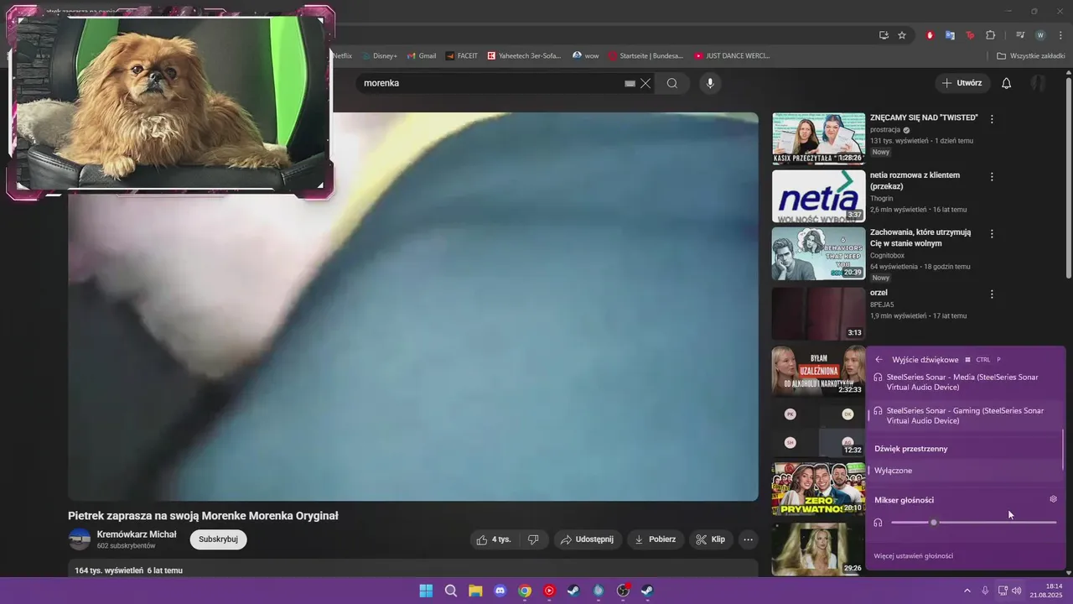Bookmark this page with the star icon
Image resolution: width=1073 pixels, height=604 pixels.
pos(902,35)
